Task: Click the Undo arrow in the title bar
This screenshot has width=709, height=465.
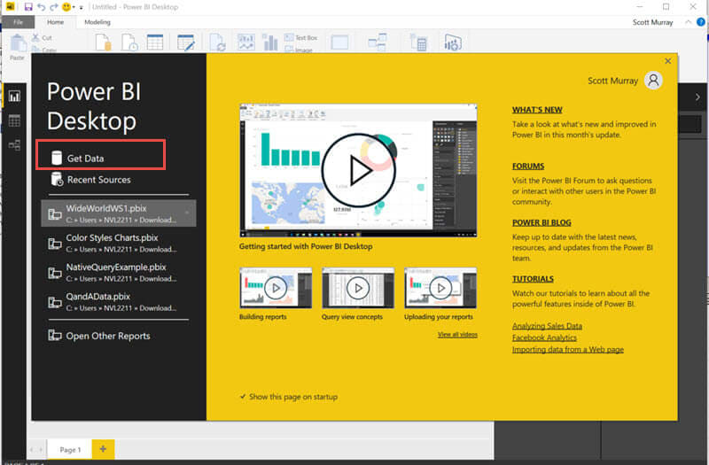Action: pos(42,7)
